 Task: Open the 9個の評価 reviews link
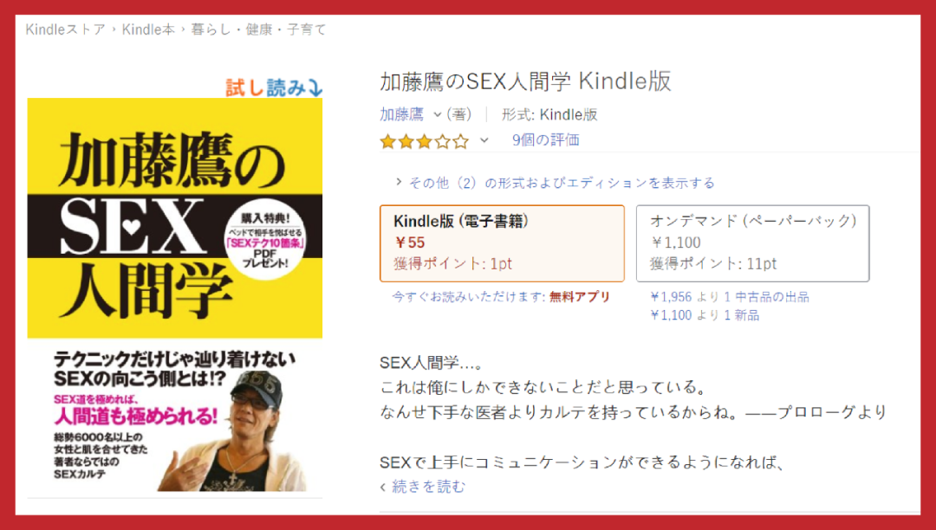coord(546,140)
